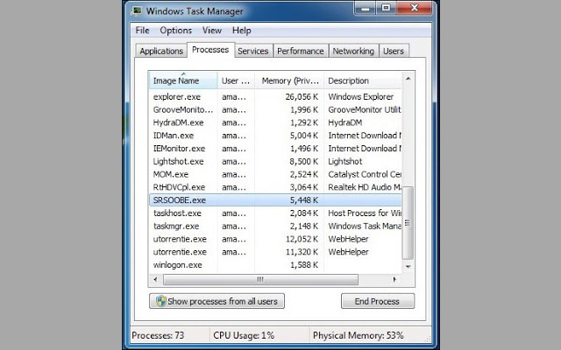Screen dimensions: 561x350
Task: Open the Help menu
Action: point(241,31)
